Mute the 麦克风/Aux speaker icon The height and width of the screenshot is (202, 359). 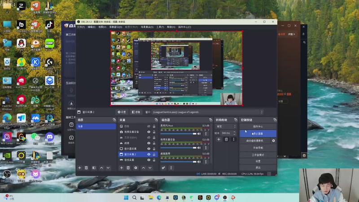pos(199,134)
